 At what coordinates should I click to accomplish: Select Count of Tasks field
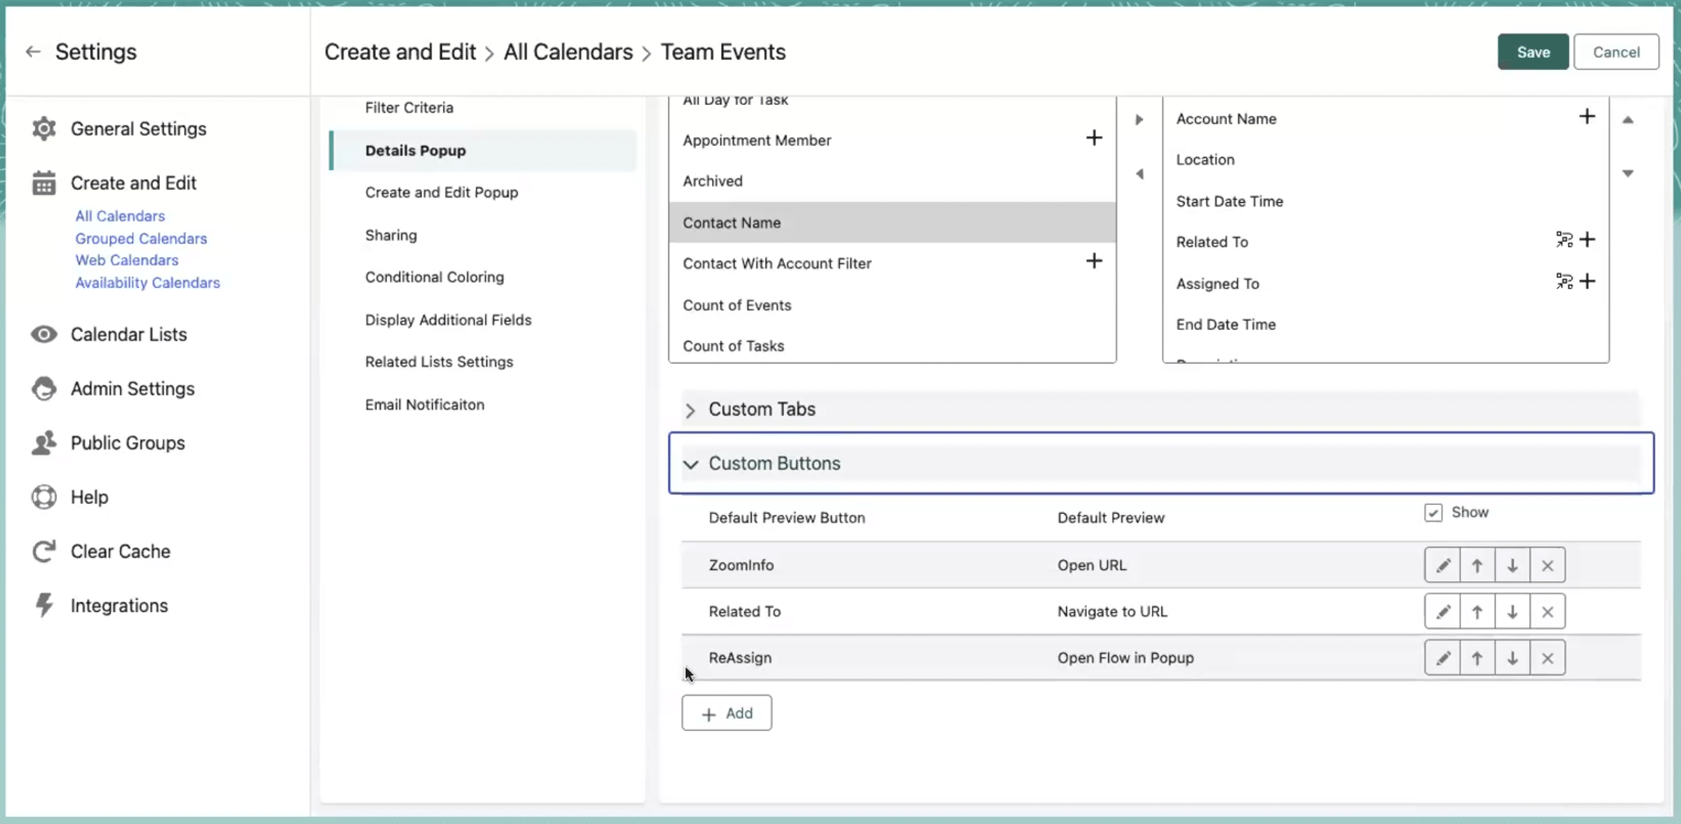(892, 346)
